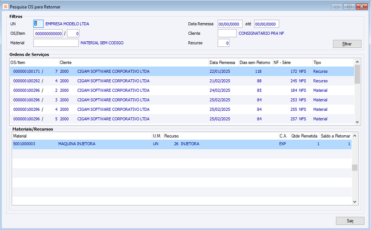
Task: Select order row 000000100171 / 7
Action: pyautogui.click(x=182, y=71)
